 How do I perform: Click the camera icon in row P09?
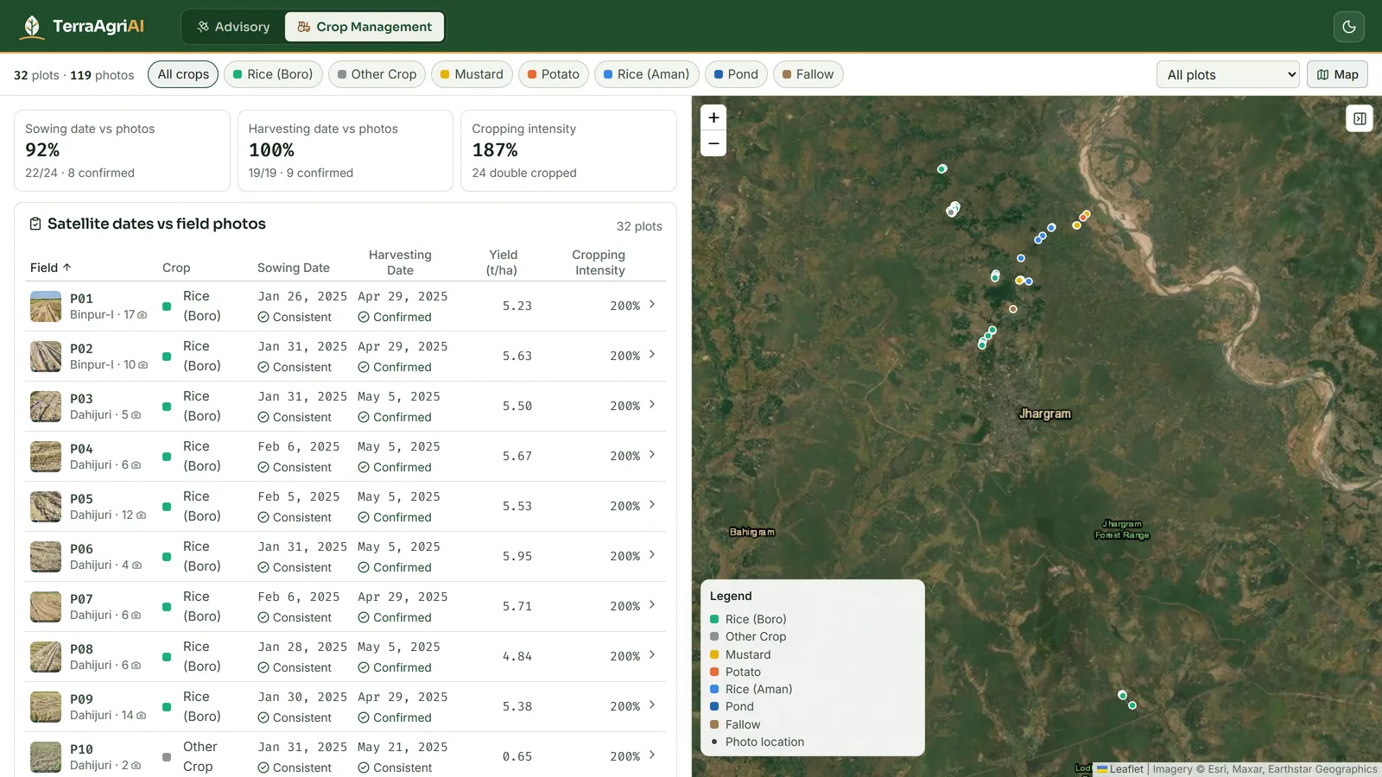pos(142,716)
